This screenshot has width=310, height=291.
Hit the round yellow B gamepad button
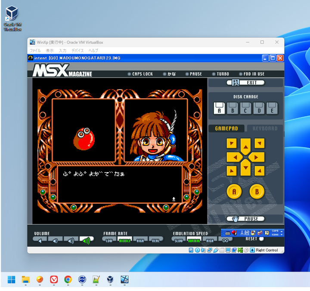point(257,192)
